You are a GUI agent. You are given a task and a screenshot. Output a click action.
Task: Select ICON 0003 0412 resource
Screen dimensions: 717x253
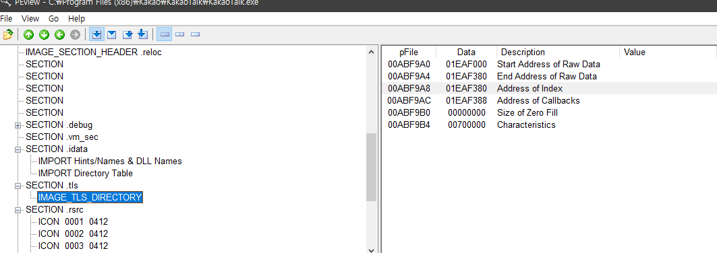point(73,246)
